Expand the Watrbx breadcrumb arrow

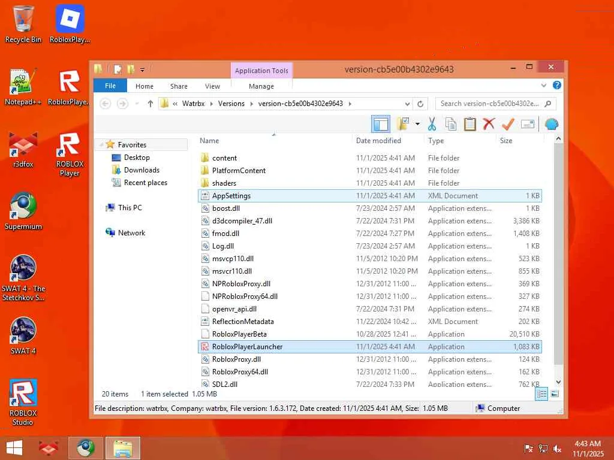coord(212,104)
